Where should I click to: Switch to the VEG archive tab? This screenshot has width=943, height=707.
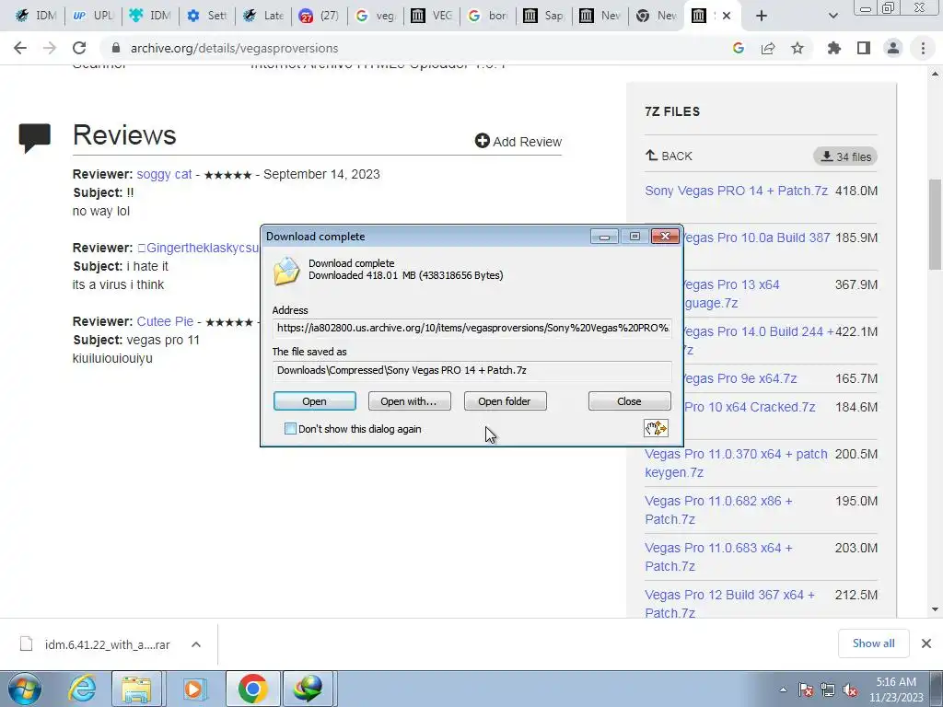[431, 16]
